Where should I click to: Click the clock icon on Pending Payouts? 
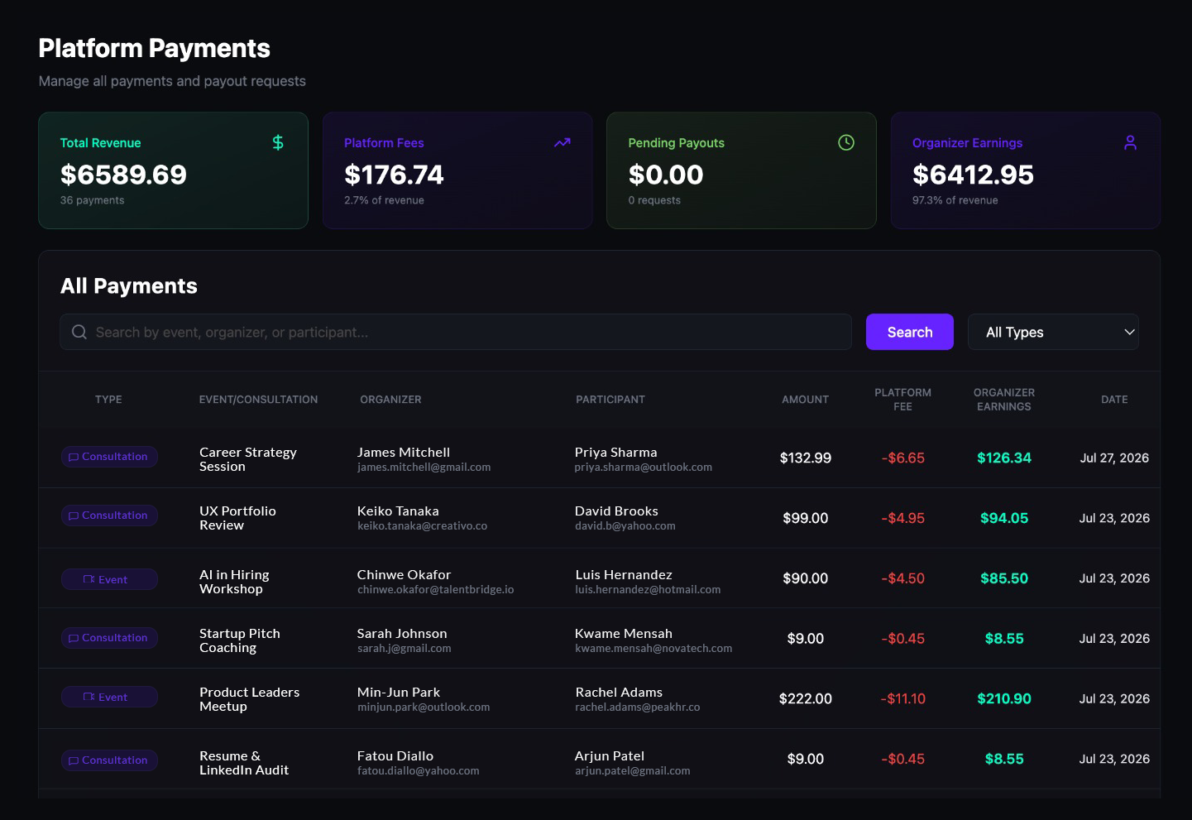tap(846, 142)
